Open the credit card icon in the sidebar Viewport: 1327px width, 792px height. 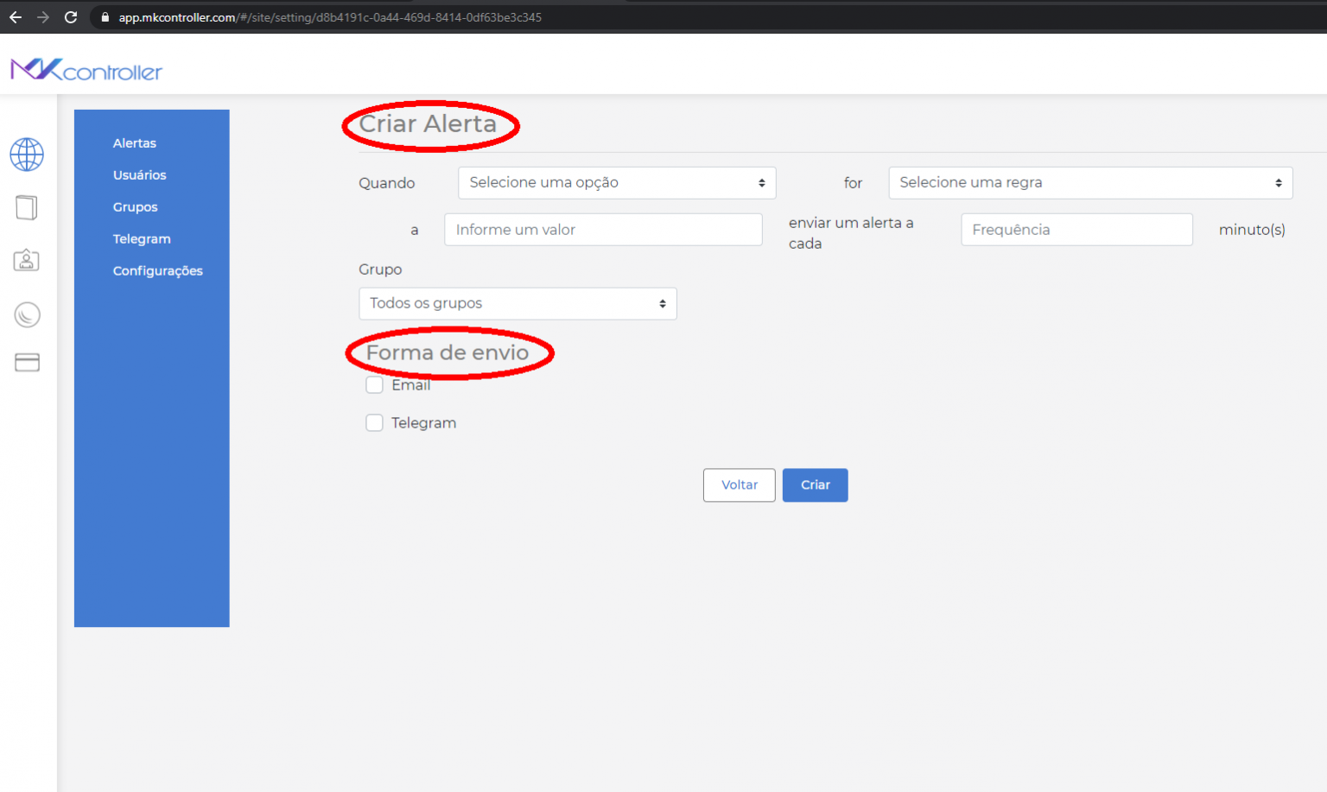pyautogui.click(x=27, y=362)
